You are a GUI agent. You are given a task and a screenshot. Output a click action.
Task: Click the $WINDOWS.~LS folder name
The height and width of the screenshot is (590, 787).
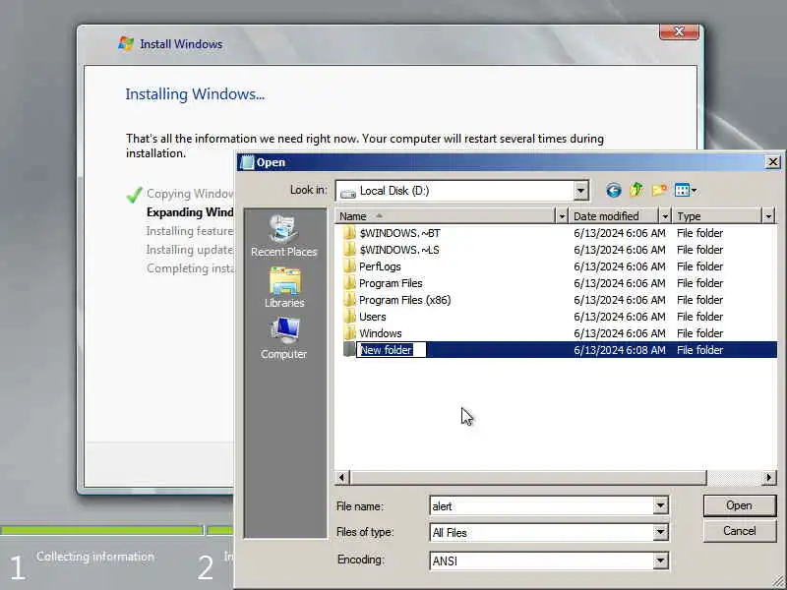[x=399, y=250]
